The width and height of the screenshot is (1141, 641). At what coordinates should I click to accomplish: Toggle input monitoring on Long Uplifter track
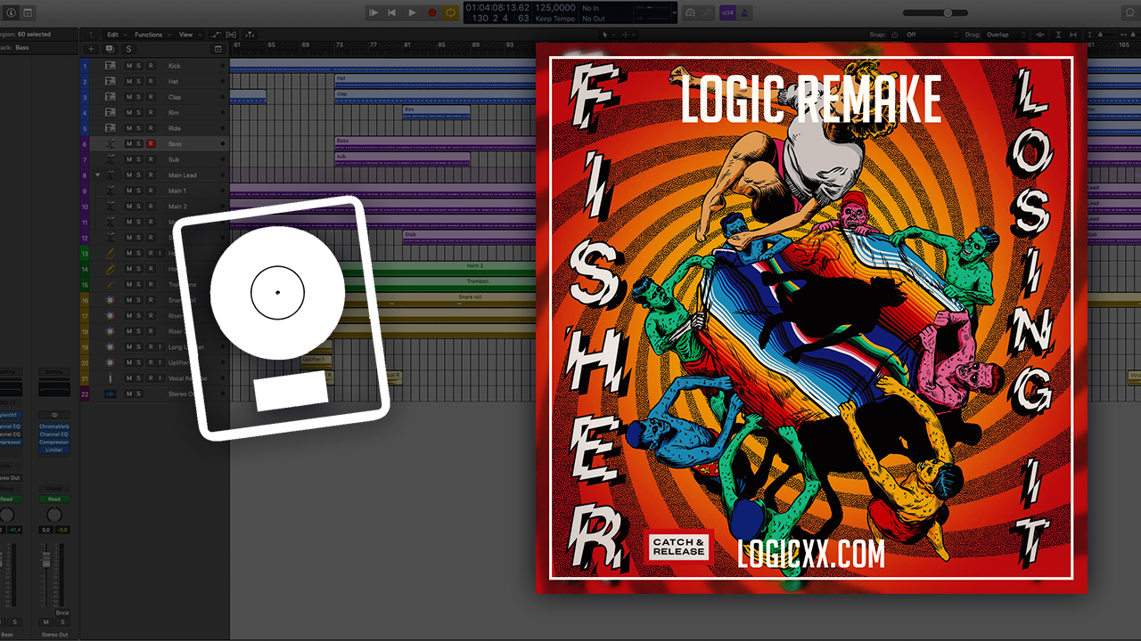tap(161, 346)
